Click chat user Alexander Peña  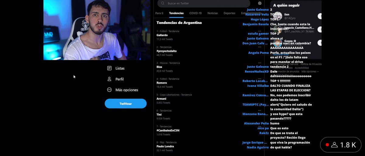click(256, 124)
